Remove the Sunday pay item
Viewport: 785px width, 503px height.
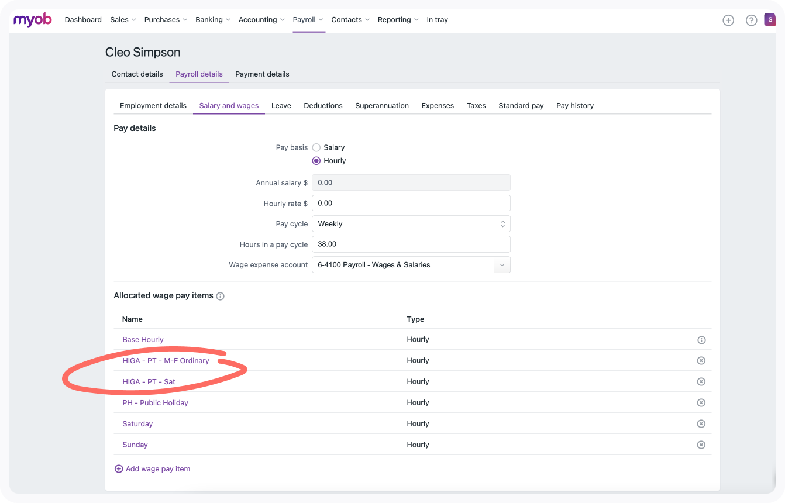(x=701, y=445)
